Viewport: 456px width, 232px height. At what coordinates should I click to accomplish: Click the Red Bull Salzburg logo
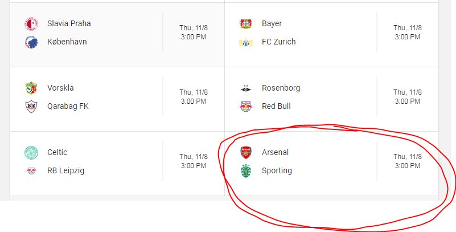point(246,107)
